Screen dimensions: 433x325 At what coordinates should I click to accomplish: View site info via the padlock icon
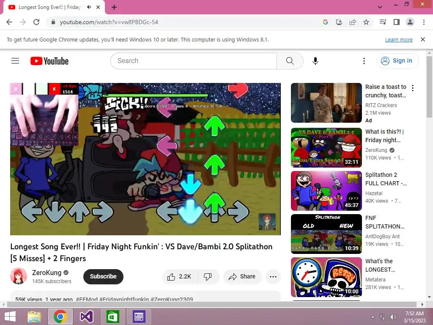(53, 22)
